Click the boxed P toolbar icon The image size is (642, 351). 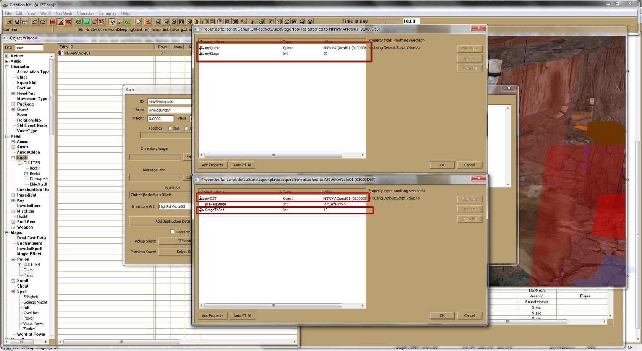[x=220, y=22]
